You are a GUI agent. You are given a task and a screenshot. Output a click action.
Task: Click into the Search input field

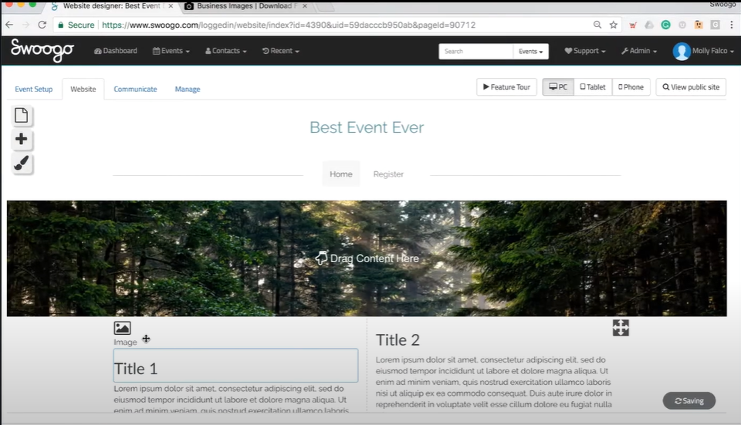pyautogui.click(x=476, y=52)
